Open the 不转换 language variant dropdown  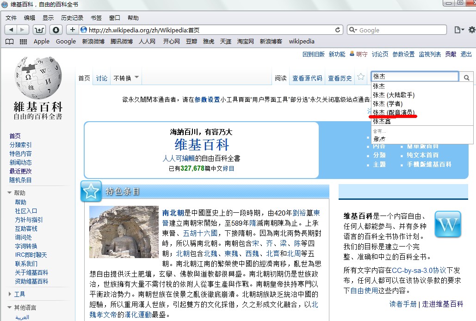pos(126,78)
